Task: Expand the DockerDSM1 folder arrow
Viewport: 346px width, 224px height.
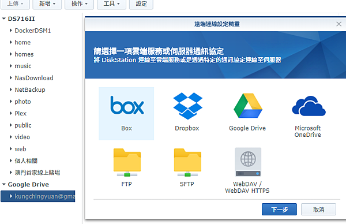Action: point(10,30)
